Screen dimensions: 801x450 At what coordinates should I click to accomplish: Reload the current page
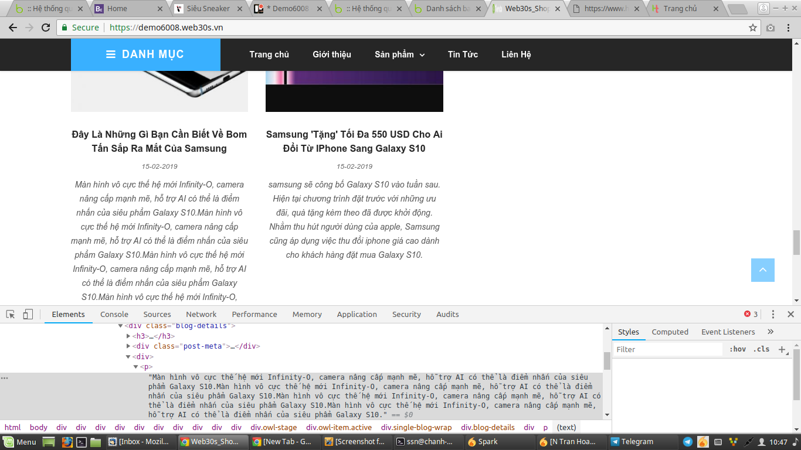tap(46, 28)
